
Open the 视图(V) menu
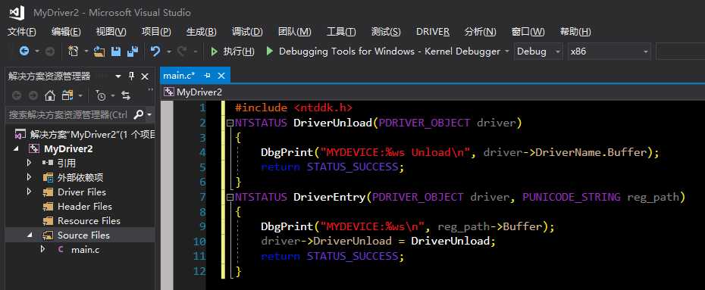point(111,32)
